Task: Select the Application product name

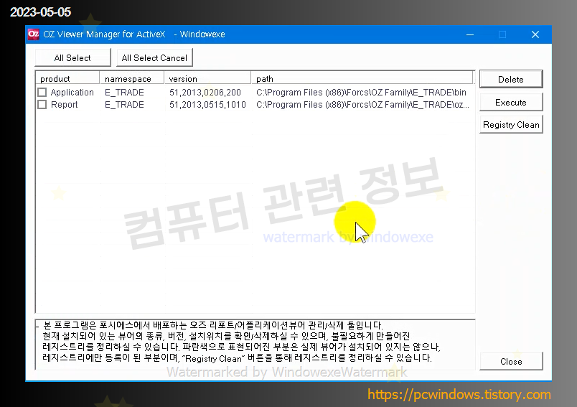Action: tap(72, 93)
